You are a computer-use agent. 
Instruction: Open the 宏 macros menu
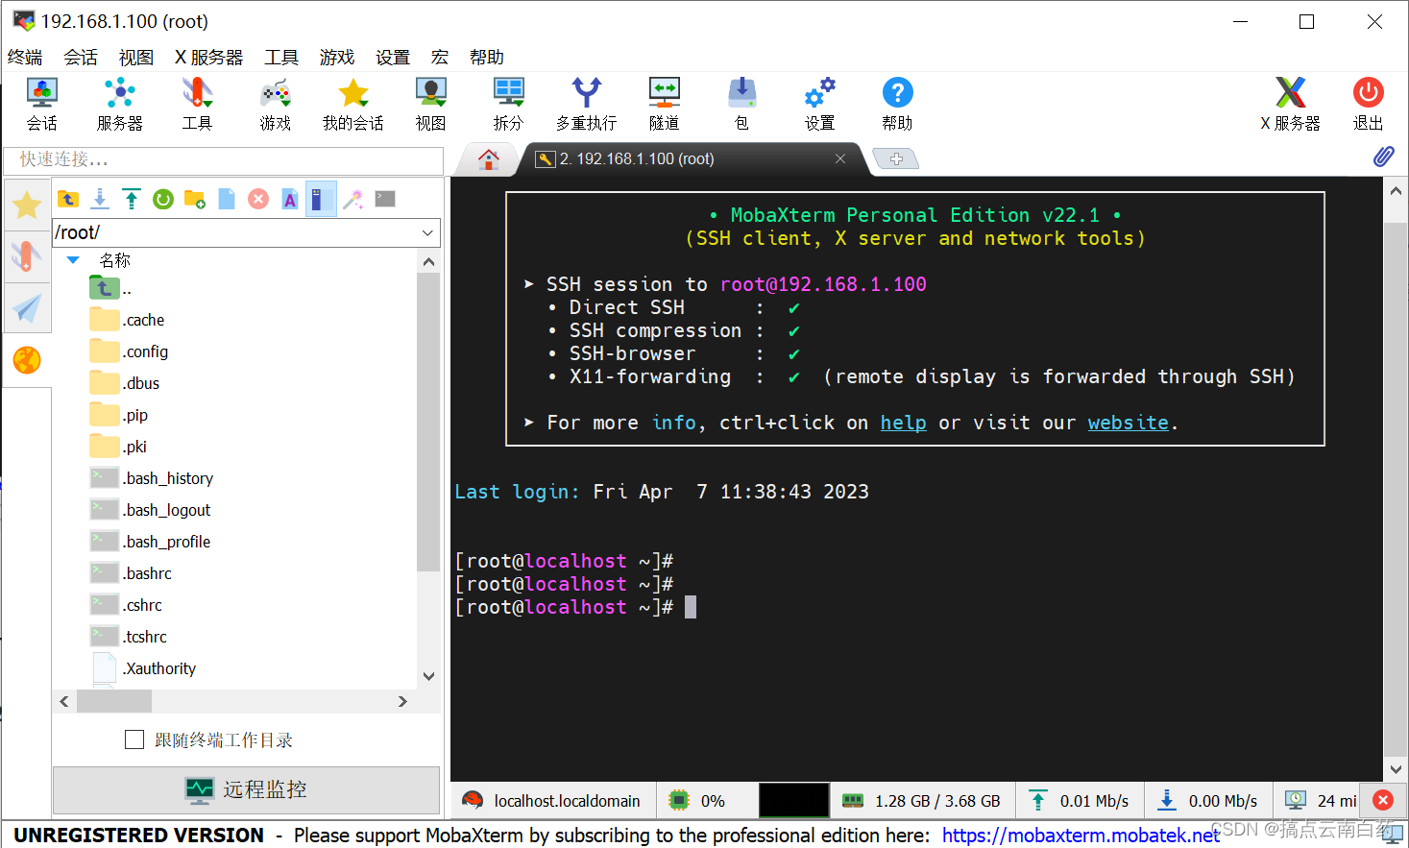440,57
